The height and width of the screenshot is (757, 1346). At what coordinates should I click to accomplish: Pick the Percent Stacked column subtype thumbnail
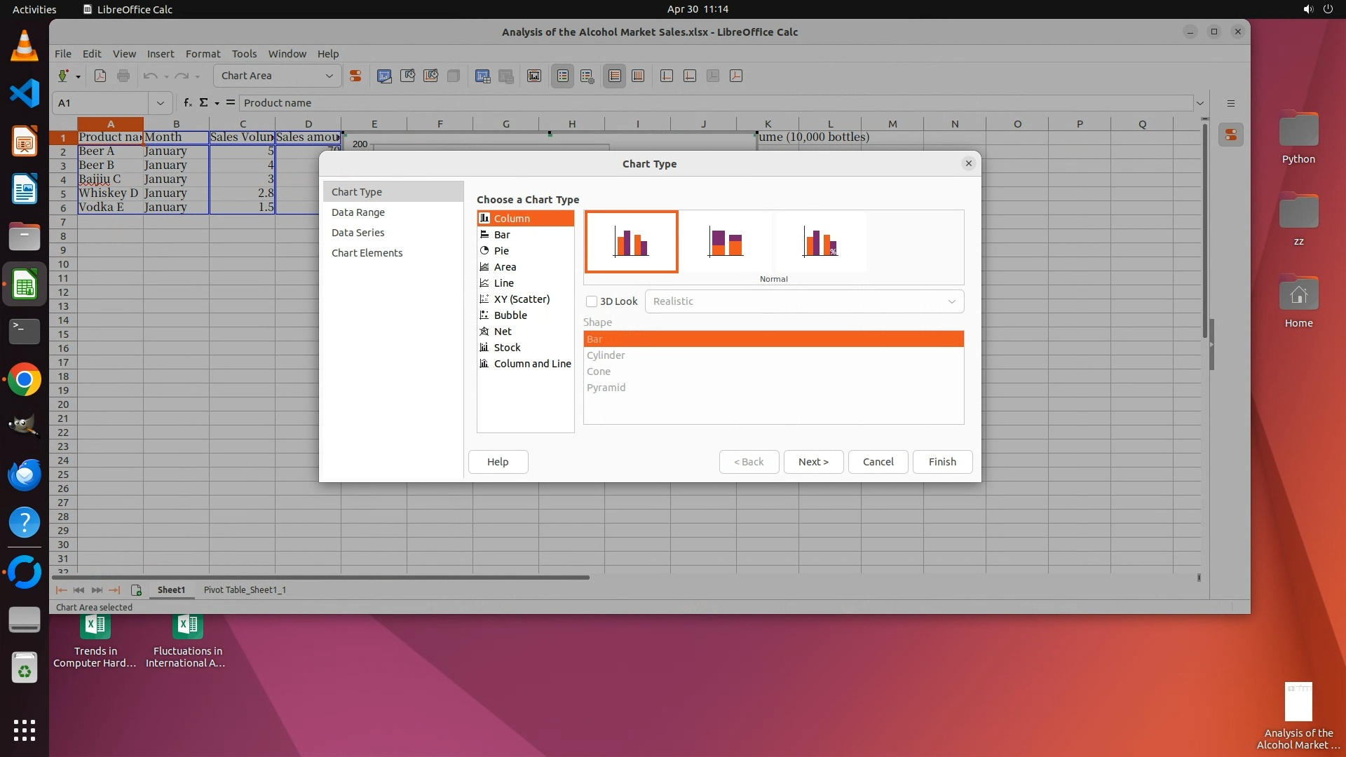click(820, 242)
